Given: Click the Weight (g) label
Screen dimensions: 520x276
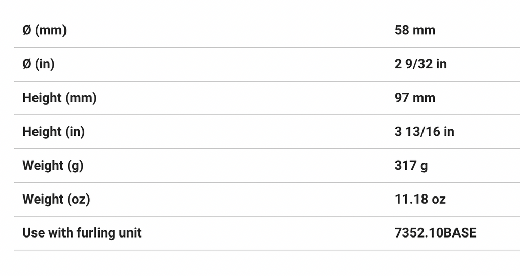Looking at the screenshot, I should click(x=53, y=166).
